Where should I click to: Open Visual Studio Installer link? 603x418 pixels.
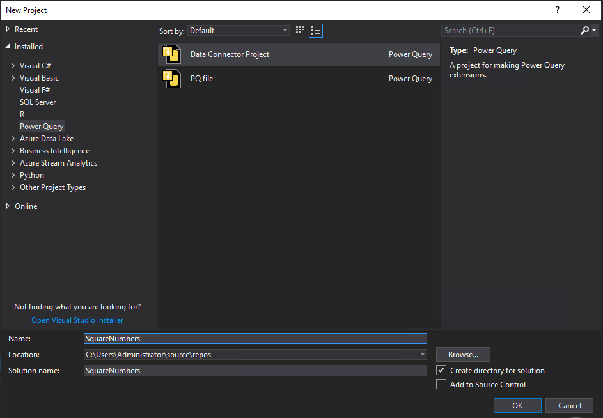coord(77,320)
